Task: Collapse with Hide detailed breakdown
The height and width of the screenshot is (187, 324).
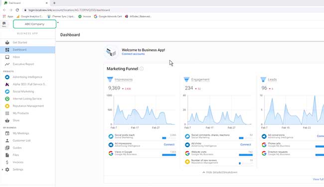Action: (x=220, y=172)
